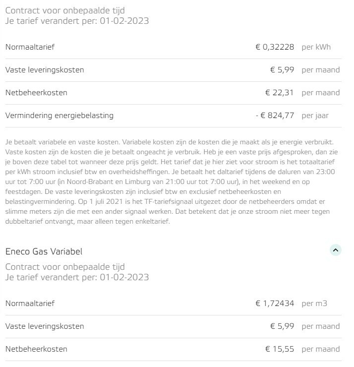Click Normaaltarief label in the electricity section
This screenshot has height=367, width=354.
click(x=30, y=47)
